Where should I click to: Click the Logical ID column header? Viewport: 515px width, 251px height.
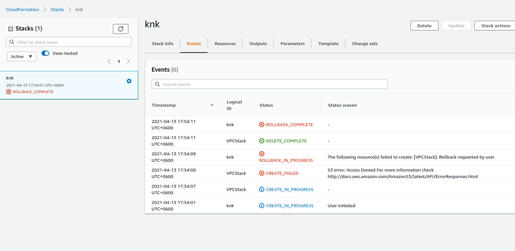(234, 105)
